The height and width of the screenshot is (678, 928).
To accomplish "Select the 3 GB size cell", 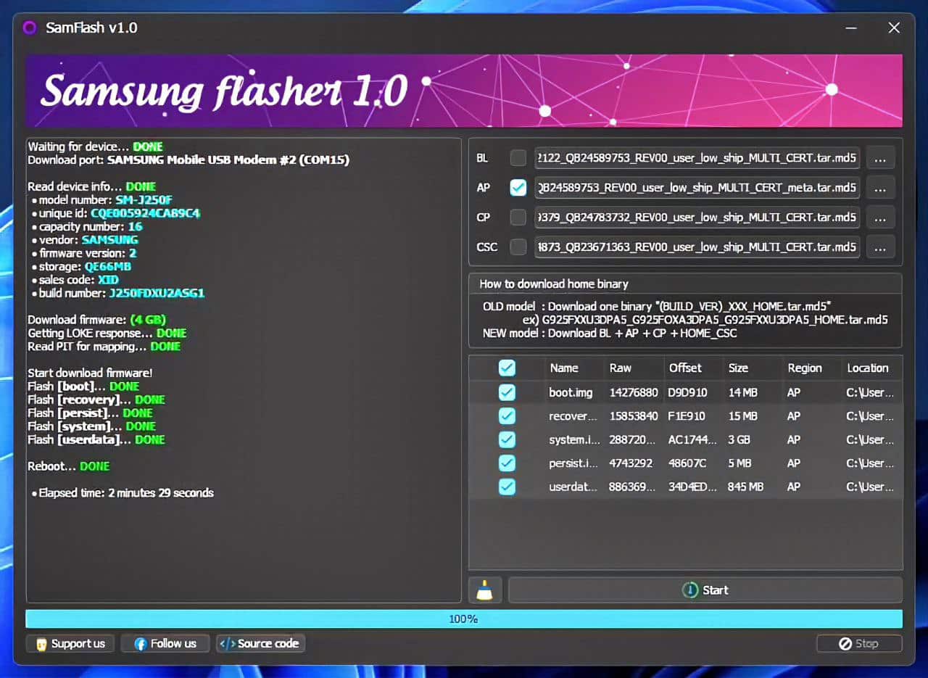I will pos(739,440).
